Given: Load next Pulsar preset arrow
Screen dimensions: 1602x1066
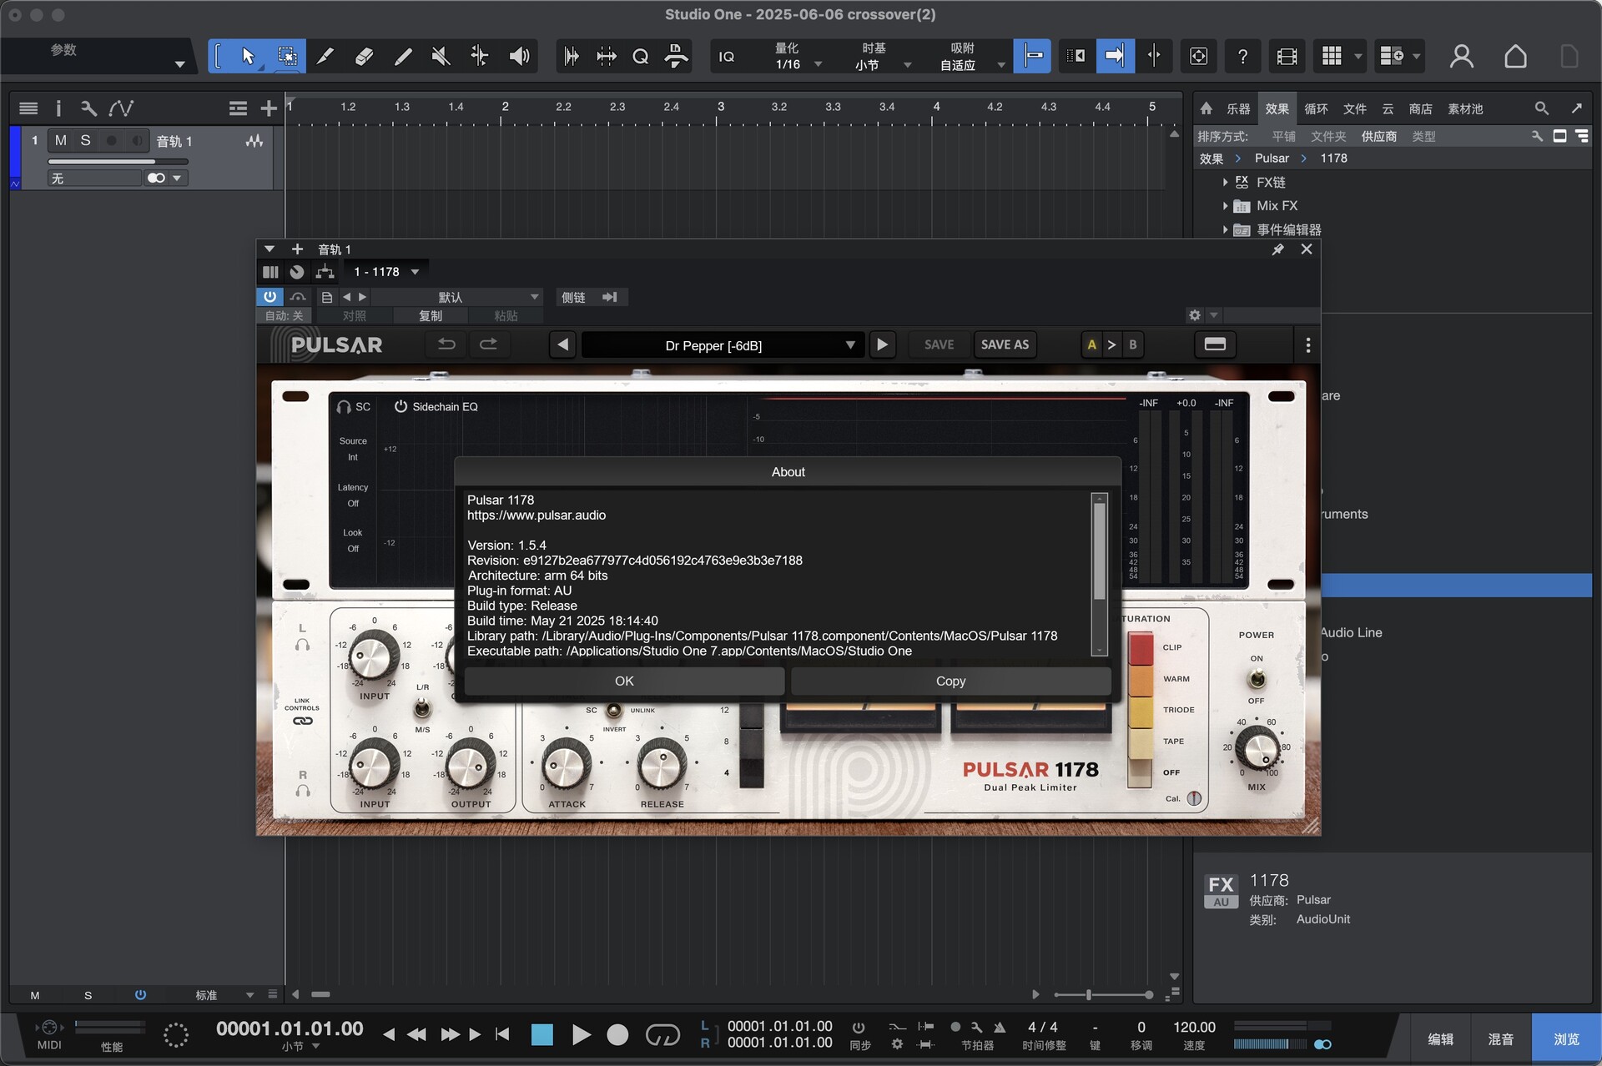Looking at the screenshot, I should pyautogui.click(x=882, y=344).
